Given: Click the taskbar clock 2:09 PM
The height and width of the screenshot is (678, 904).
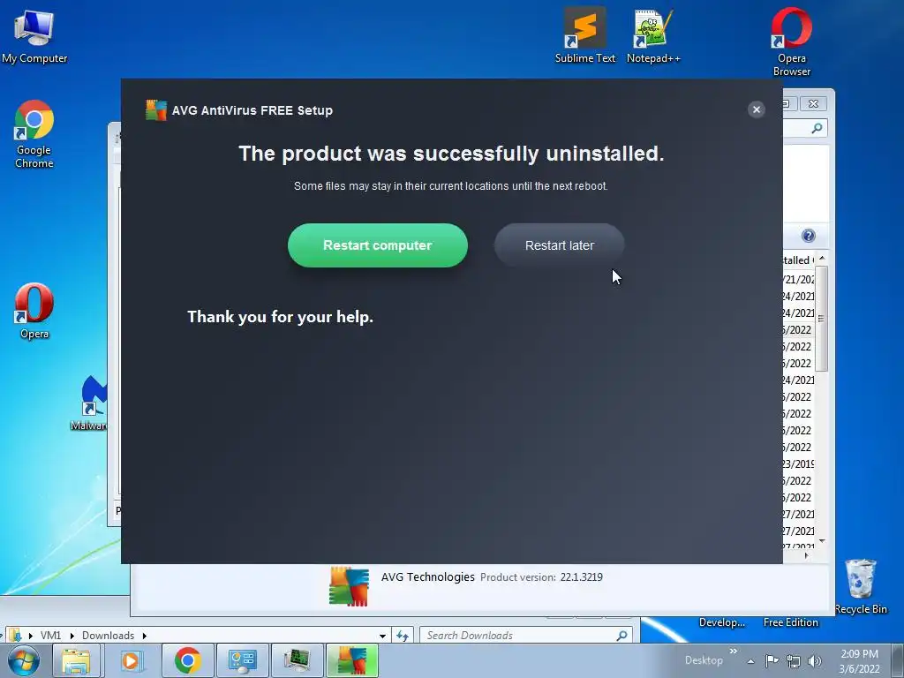Looking at the screenshot, I should [859, 654].
